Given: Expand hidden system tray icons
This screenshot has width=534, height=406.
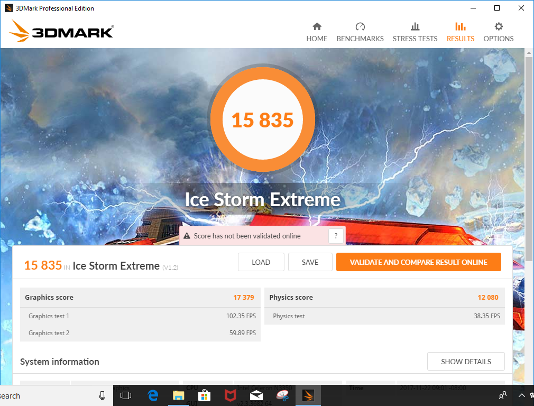Looking at the screenshot, I should coord(521,395).
